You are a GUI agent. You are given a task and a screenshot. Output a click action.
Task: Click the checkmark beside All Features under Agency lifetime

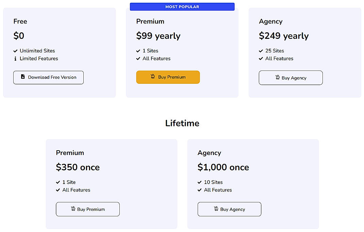tap(199, 190)
